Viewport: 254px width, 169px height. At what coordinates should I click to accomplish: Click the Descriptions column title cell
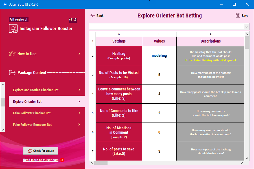pos(211,41)
